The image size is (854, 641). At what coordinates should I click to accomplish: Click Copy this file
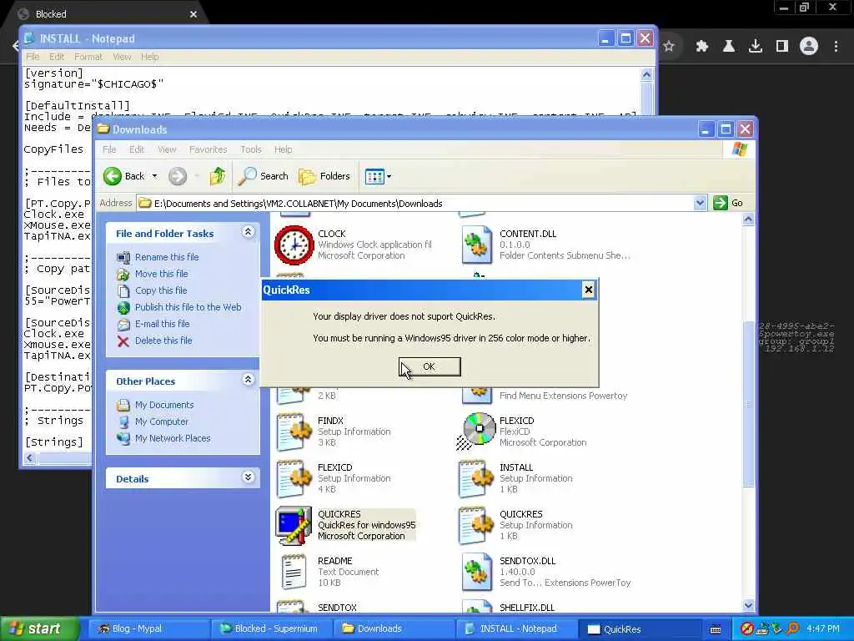pos(161,290)
